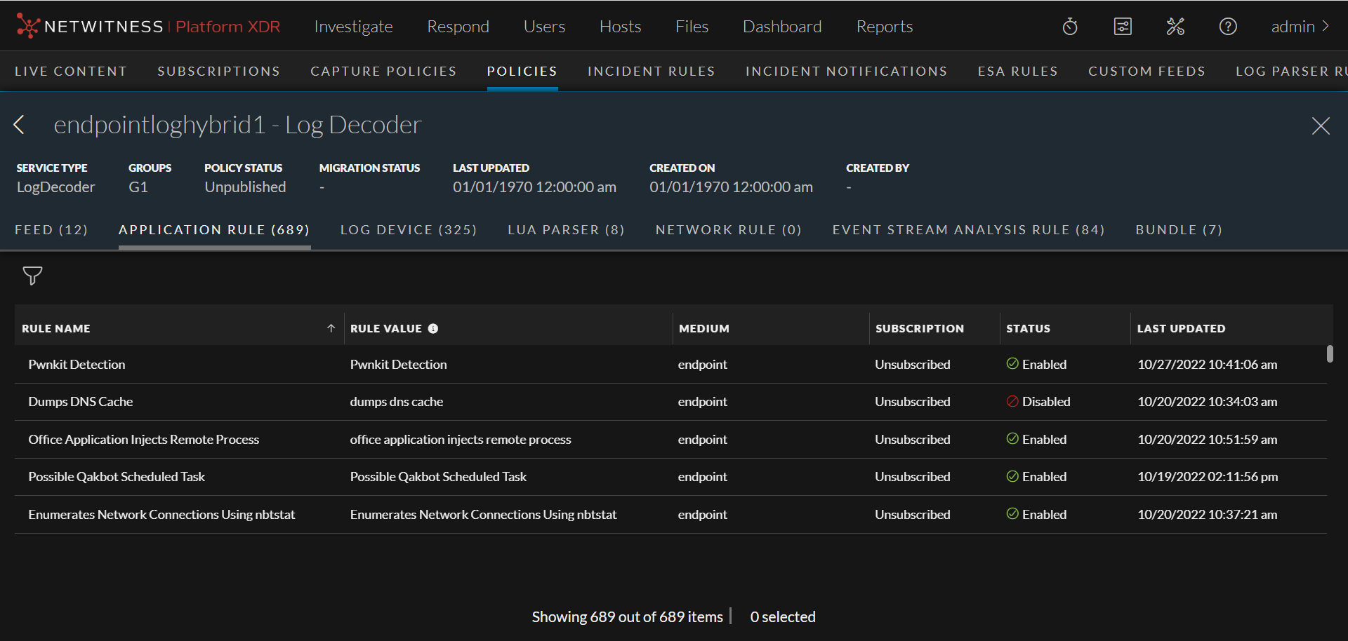Change the Rule Name sort order arrow
The height and width of the screenshot is (641, 1348).
pyautogui.click(x=330, y=328)
